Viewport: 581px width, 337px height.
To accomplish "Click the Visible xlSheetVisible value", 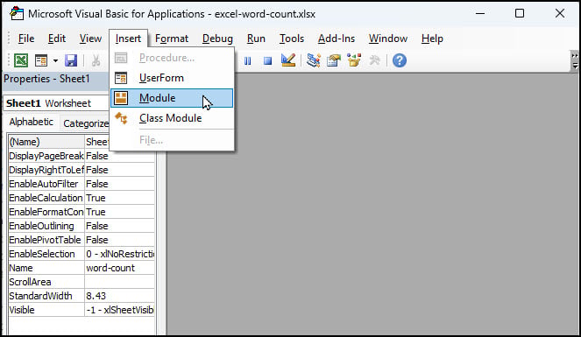I will click(x=120, y=310).
